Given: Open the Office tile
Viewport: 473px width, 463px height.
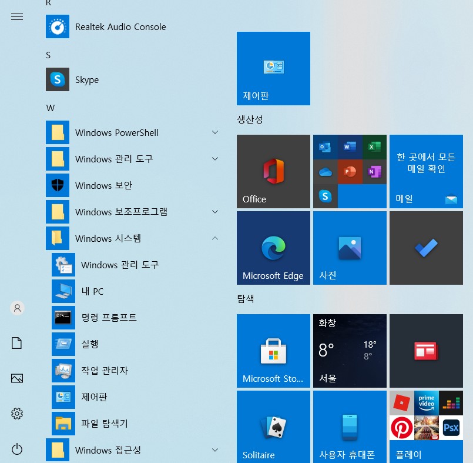Looking at the screenshot, I should tap(273, 171).
